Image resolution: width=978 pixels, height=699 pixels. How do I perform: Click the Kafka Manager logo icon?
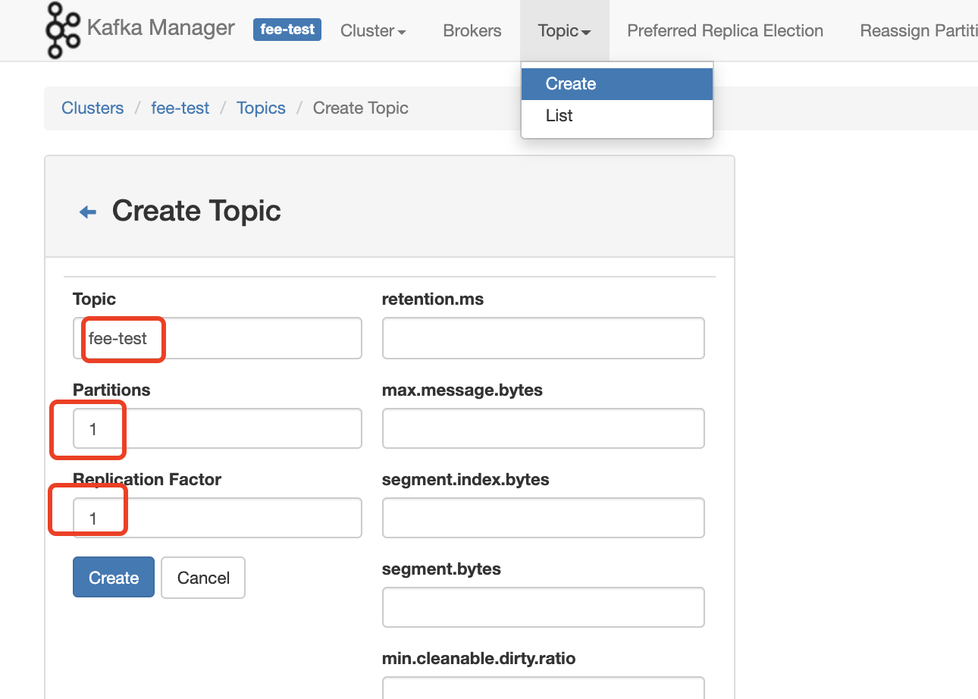63,30
